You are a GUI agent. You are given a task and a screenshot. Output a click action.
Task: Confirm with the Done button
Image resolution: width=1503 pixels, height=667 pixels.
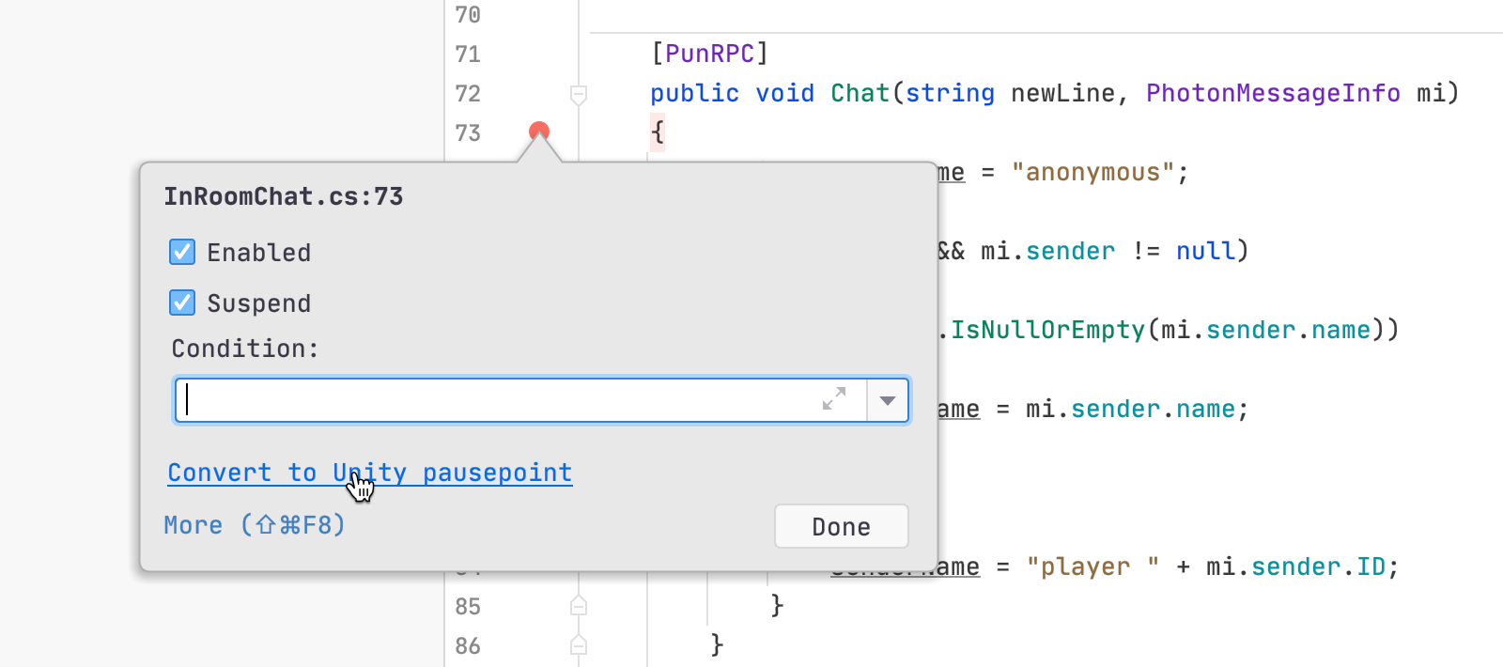(x=842, y=526)
